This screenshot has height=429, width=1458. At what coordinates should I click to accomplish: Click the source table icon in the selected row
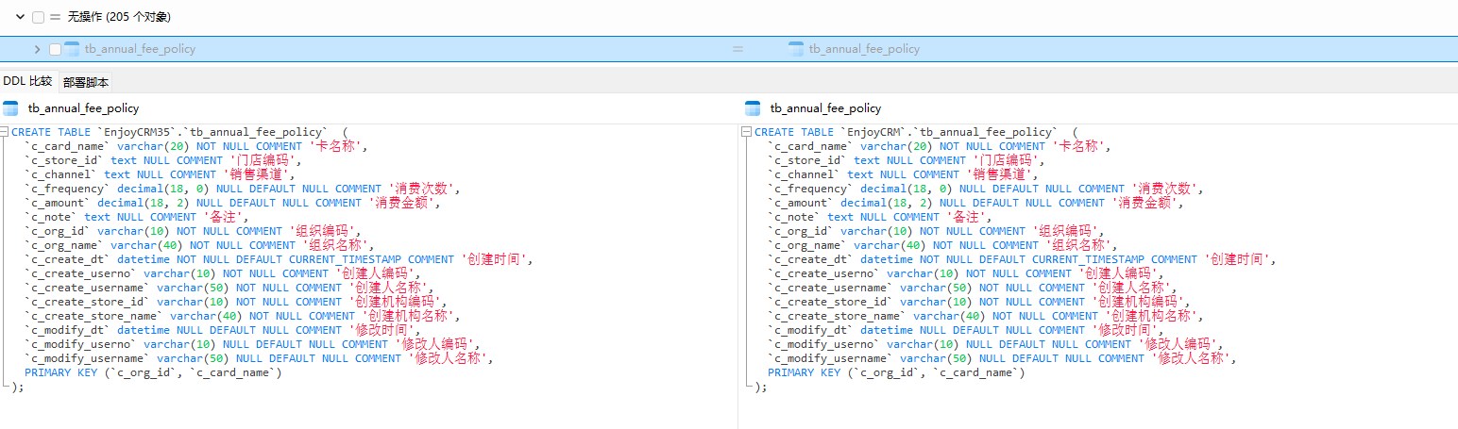click(74, 49)
